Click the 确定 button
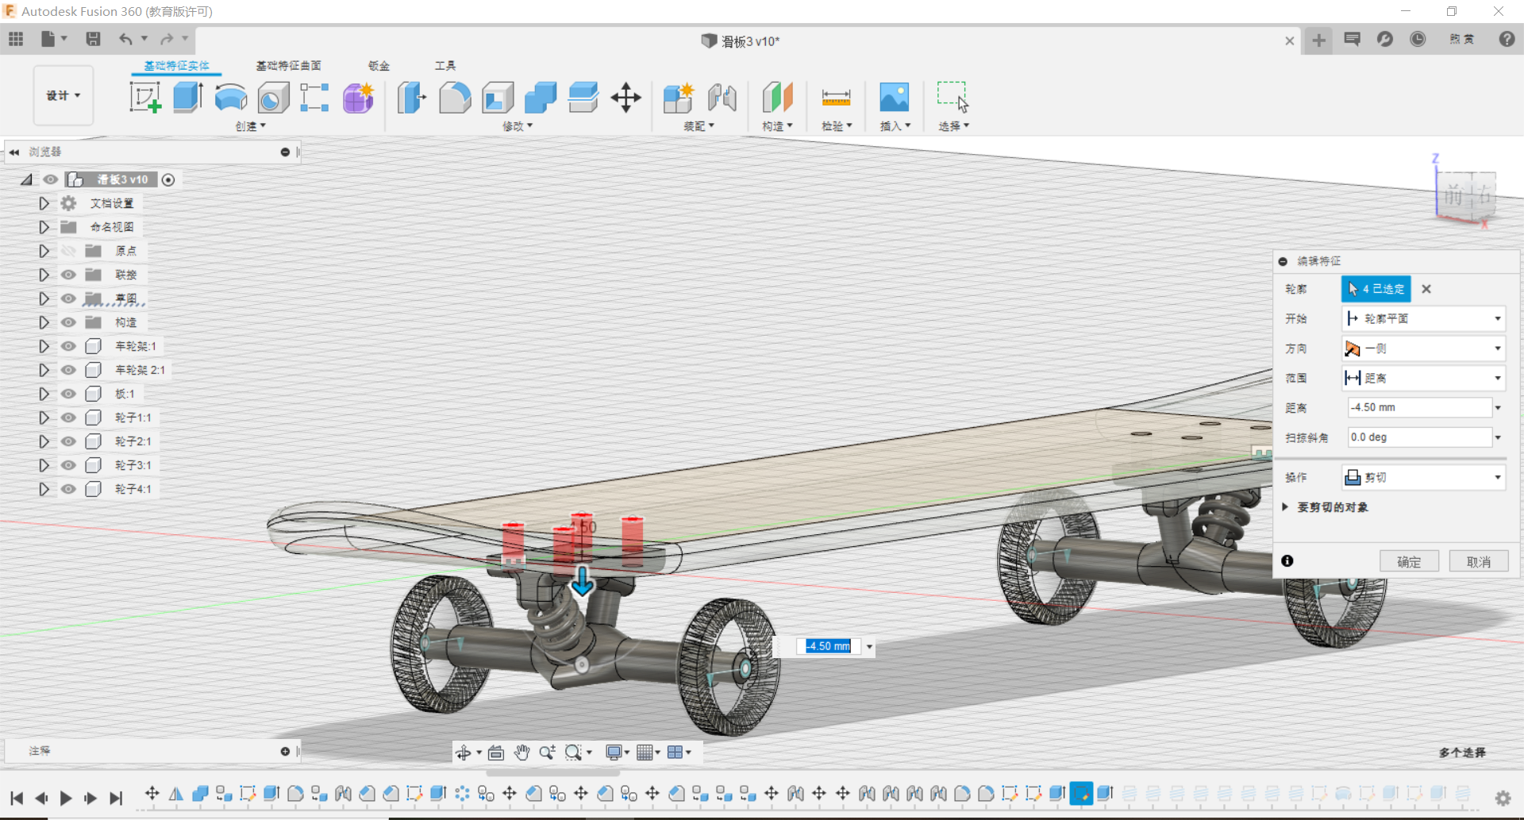The width and height of the screenshot is (1524, 820). (1409, 562)
